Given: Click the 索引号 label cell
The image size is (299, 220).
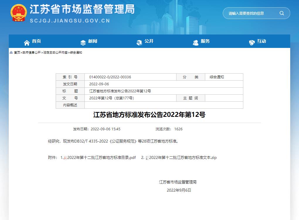Looking at the screenshot, I should point(70,77).
